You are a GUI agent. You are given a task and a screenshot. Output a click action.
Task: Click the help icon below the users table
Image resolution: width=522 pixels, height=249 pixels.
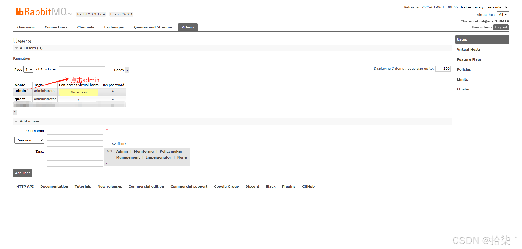(15, 112)
